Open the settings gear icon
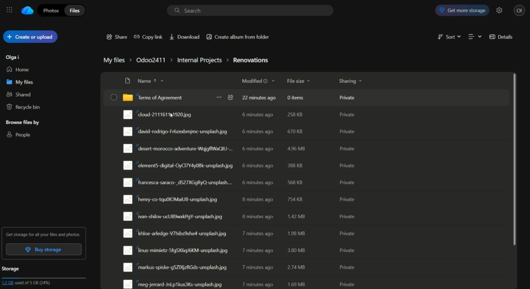The height and width of the screenshot is (289, 530). click(499, 10)
